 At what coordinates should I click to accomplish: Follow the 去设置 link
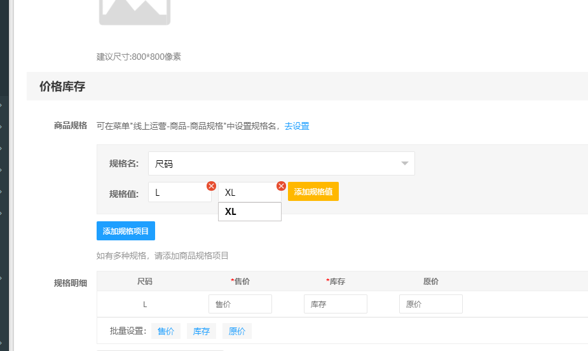coord(297,126)
